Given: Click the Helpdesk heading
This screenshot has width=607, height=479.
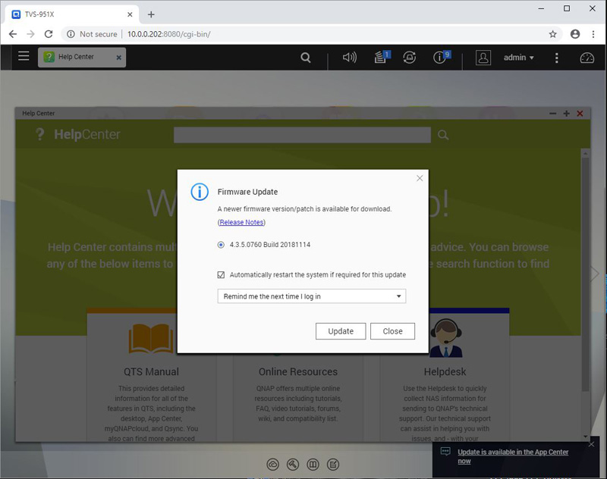Looking at the screenshot, I should coord(445,372).
